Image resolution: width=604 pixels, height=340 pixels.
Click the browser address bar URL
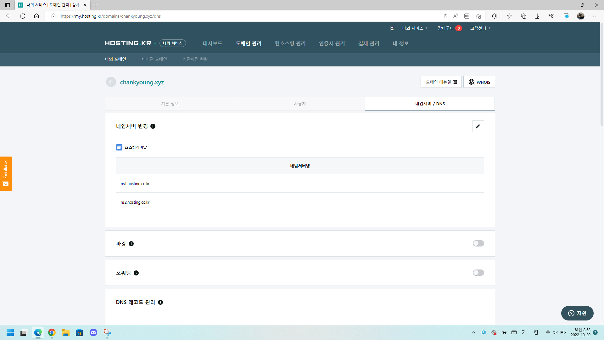[110, 16]
